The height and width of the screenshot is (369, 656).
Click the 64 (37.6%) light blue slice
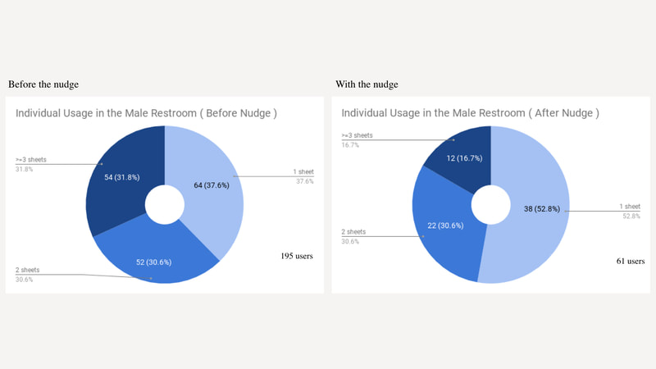pyautogui.click(x=212, y=185)
